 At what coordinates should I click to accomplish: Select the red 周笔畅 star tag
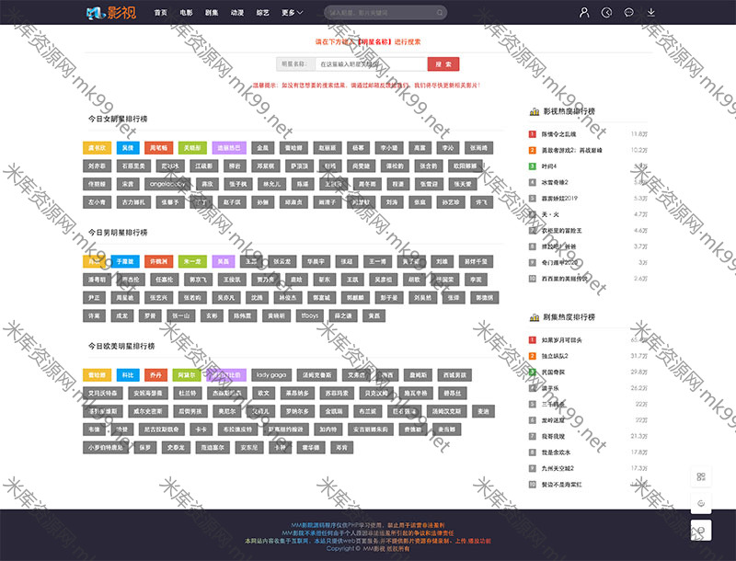(x=158, y=148)
